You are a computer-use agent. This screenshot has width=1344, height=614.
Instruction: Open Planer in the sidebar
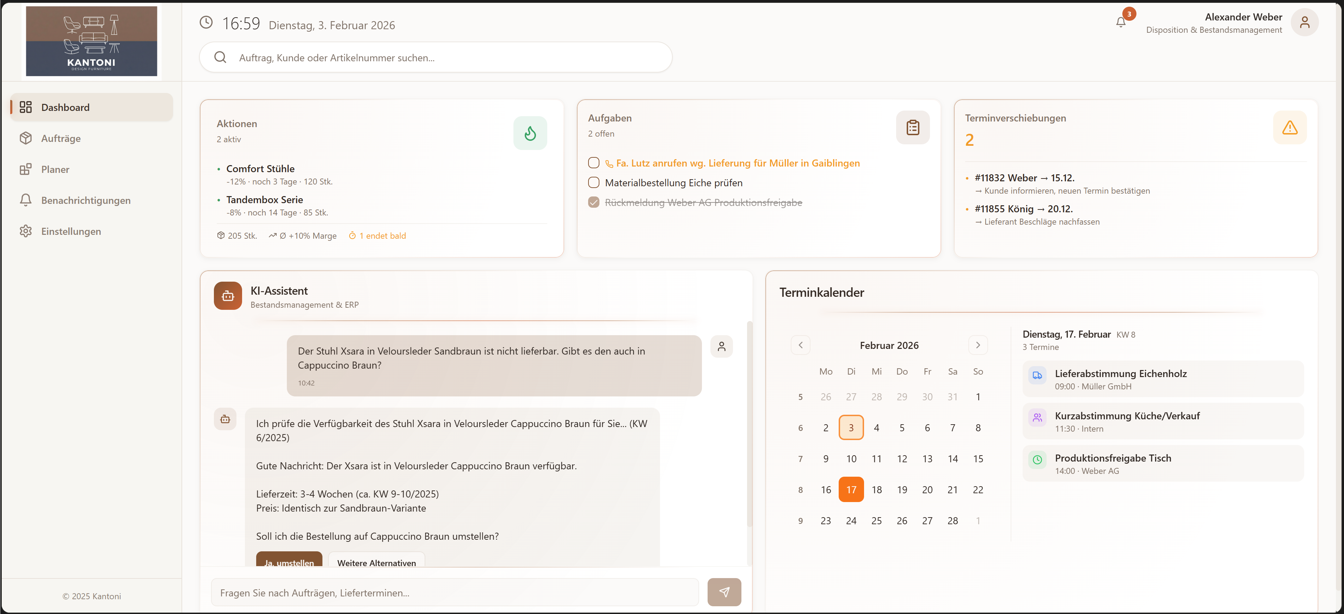tap(55, 169)
